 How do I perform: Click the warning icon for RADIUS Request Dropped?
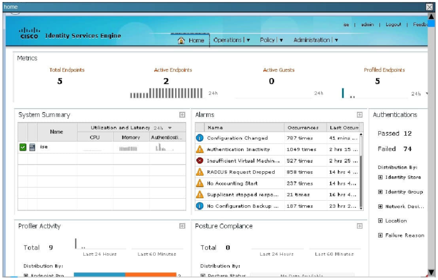(x=199, y=172)
